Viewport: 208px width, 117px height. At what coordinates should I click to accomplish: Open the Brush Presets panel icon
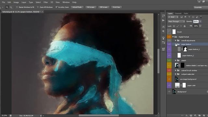pyautogui.click(x=163, y=38)
